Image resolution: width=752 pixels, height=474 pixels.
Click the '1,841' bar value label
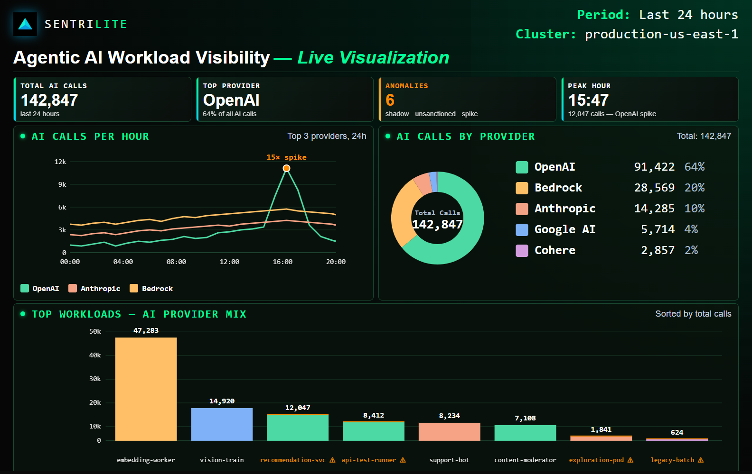pyautogui.click(x=601, y=429)
